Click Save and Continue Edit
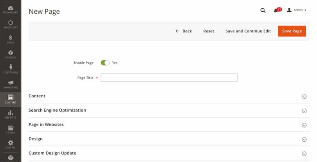The height and width of the screenshot is (162, 317). 248,31
